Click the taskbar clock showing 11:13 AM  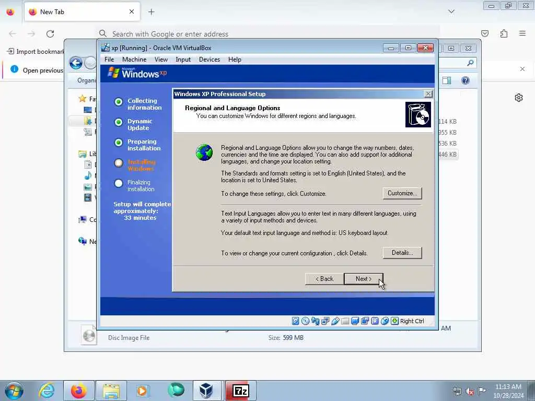508,391
